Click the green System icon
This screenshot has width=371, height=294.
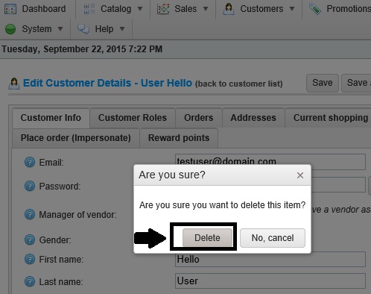pos(10,29)
